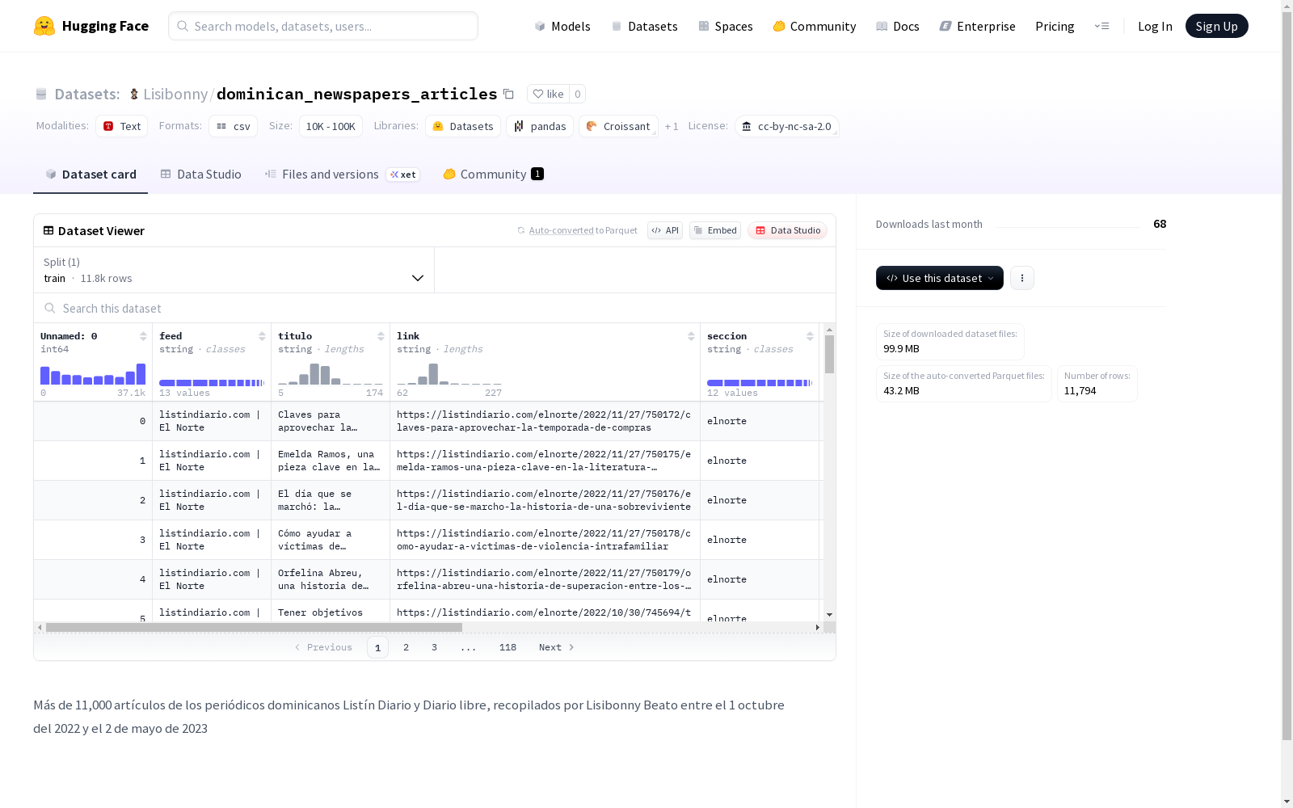The height and width of the screenshot is (808, 1293).
Task: Select the csv format tag
Action: 234,126
